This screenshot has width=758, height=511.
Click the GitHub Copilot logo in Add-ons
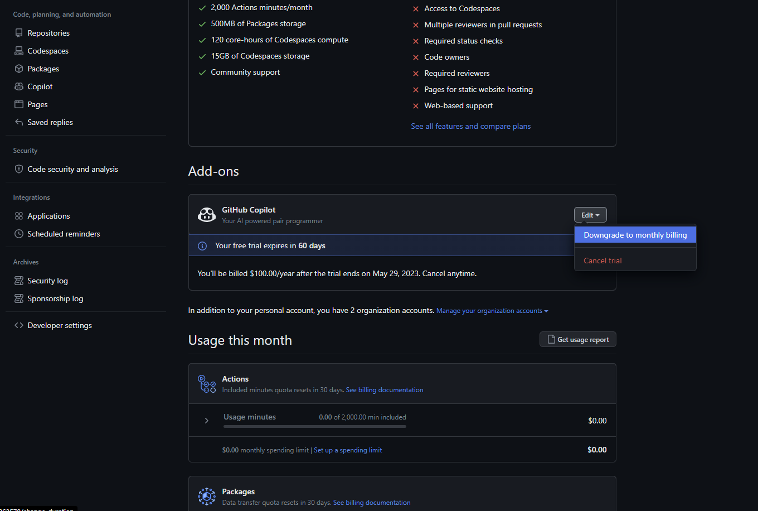tap(207, 215)
